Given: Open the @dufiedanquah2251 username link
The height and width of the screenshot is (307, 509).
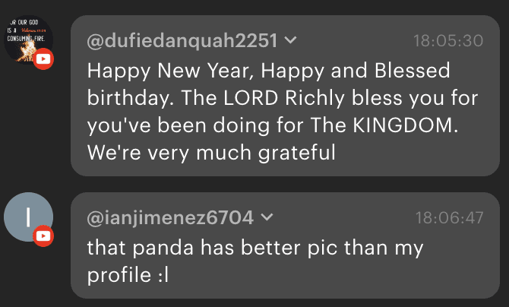Looking at the screenshot, I should [x=182, y=40].
